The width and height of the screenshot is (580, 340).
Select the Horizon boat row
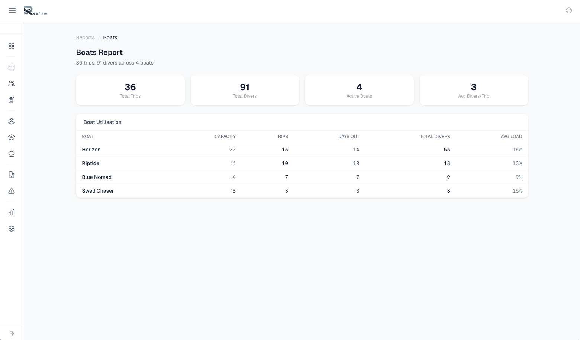[302, 150]
